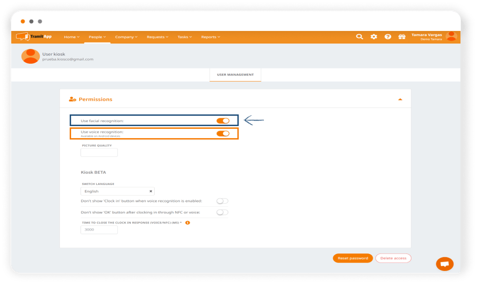Enable hiding 'Clock in' button toggle
This screenshot has height=284, width=477.
222,201
